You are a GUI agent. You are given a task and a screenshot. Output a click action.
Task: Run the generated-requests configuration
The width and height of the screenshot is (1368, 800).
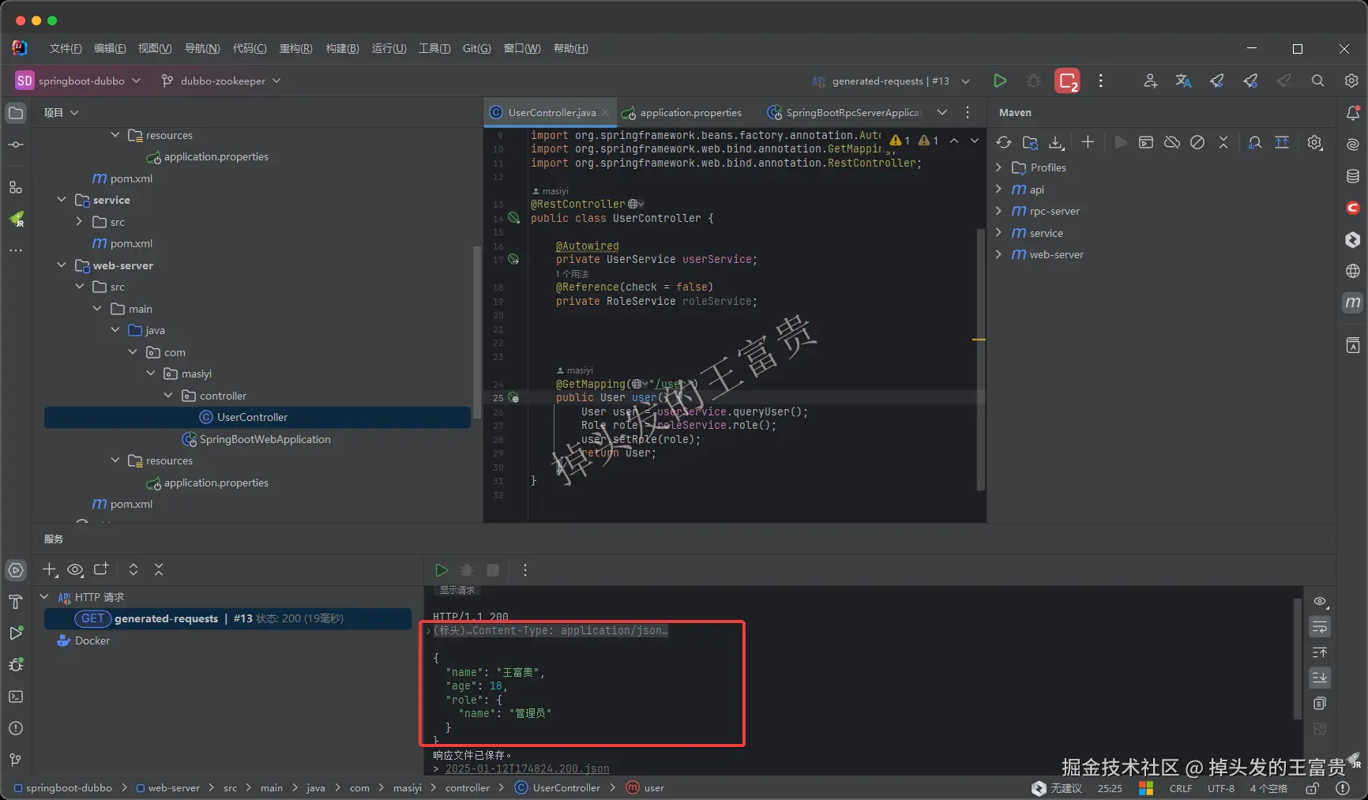1000,81
